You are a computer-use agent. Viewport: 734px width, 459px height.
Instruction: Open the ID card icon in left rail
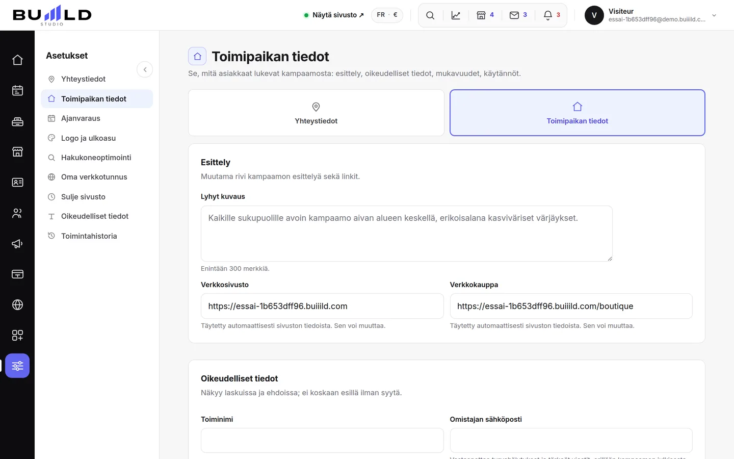click(x=17, y=183)
